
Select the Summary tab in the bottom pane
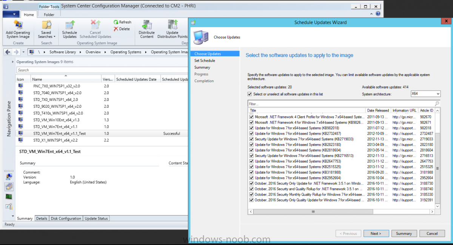[x=25, y=219]
